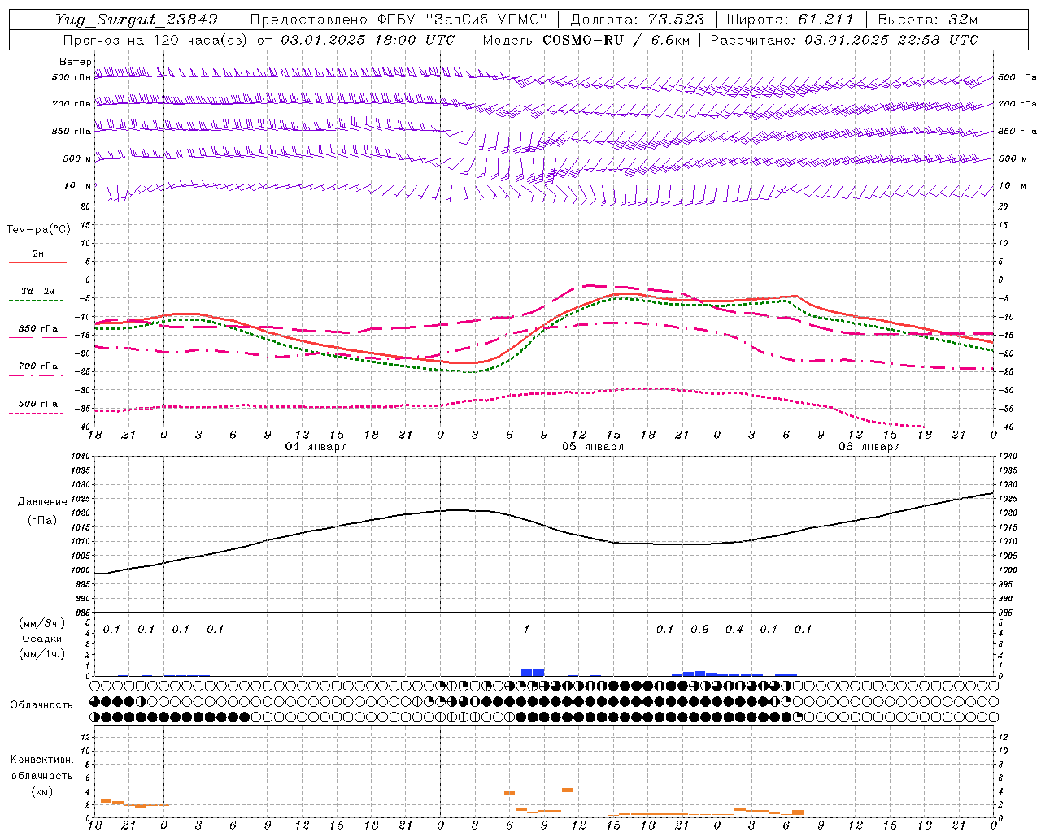Click the precipitation value 1 on 05 января
Image resolution: width=1041 pixels, height=832 pixels.
coord(527,629)
